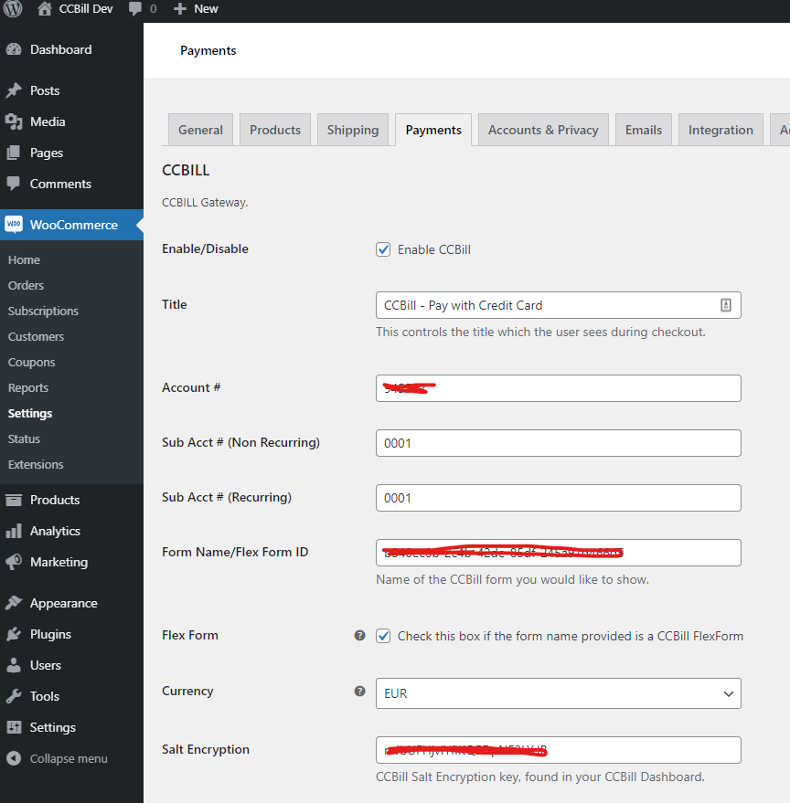Select the Payments tab
The height and width of the screenshot is (803, 790).
[x=433, y=130]
